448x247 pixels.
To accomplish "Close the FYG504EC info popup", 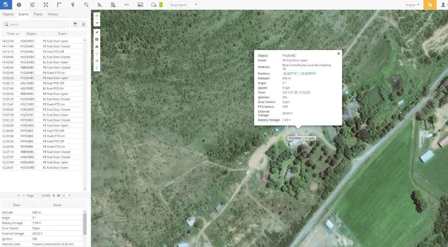I will coord(338,54).
